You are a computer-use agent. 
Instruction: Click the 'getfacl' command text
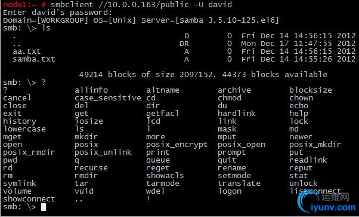[x=162, y=114]
